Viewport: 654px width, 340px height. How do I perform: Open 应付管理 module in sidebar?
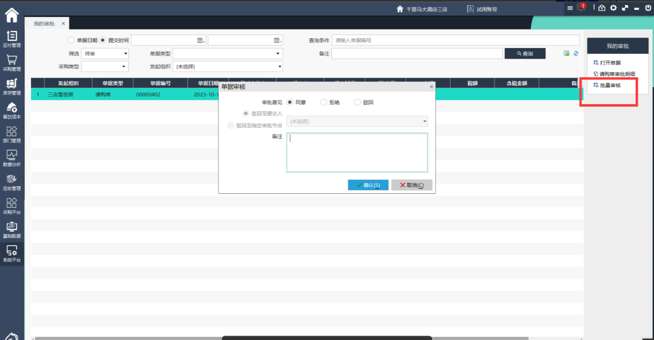coord(12,39)
